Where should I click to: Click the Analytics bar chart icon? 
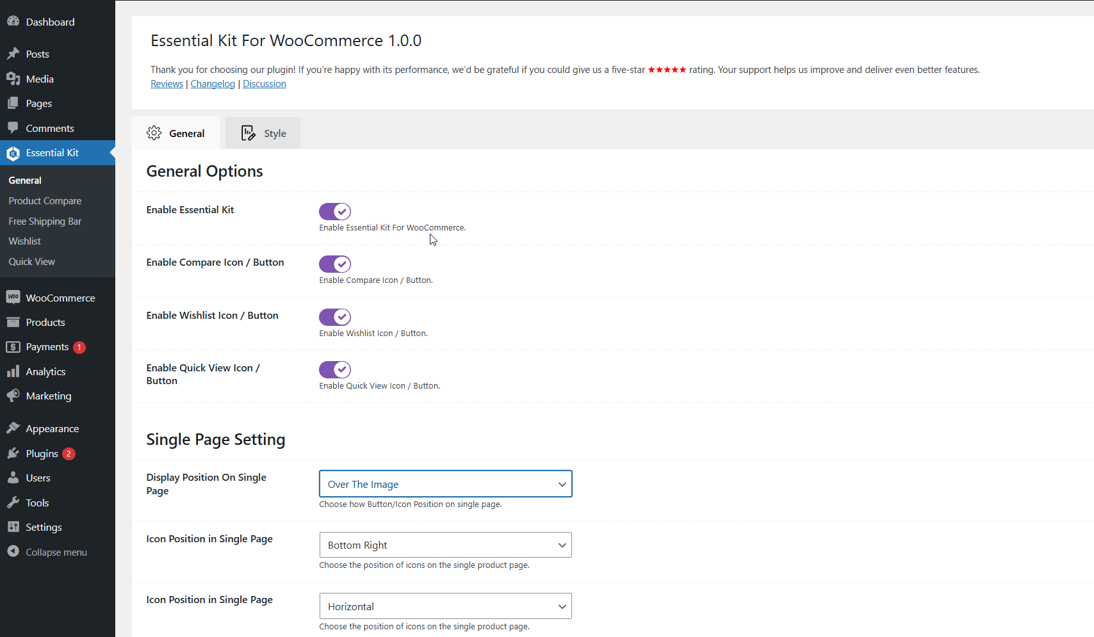(x=13, y=371)
